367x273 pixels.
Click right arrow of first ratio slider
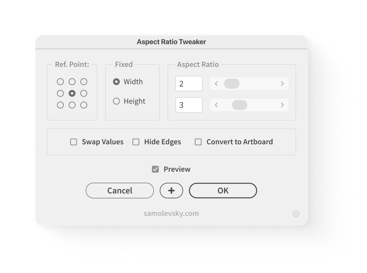282,84
